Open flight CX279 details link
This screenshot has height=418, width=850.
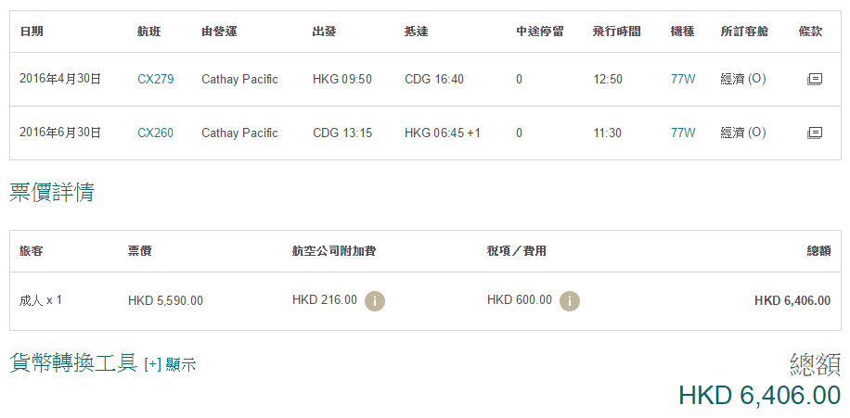tap(155, 80)
